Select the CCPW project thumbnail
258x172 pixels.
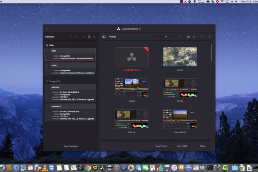[180, 88]
